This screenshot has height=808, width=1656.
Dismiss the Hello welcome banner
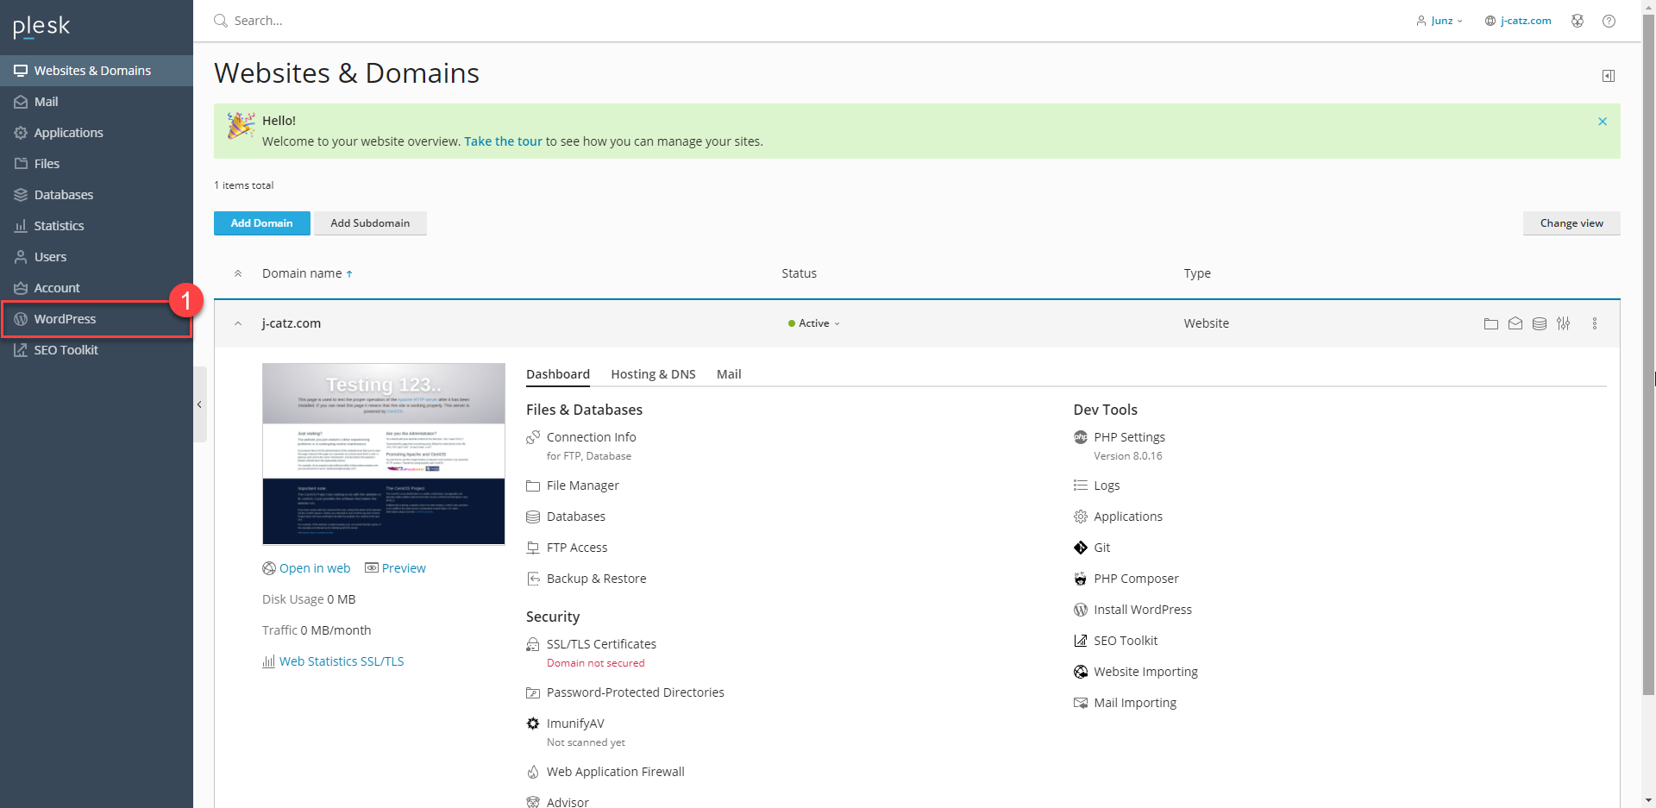coord(1602,122)
